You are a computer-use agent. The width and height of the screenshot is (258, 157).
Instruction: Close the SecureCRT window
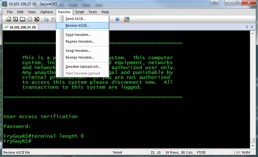tap(249, 3)
